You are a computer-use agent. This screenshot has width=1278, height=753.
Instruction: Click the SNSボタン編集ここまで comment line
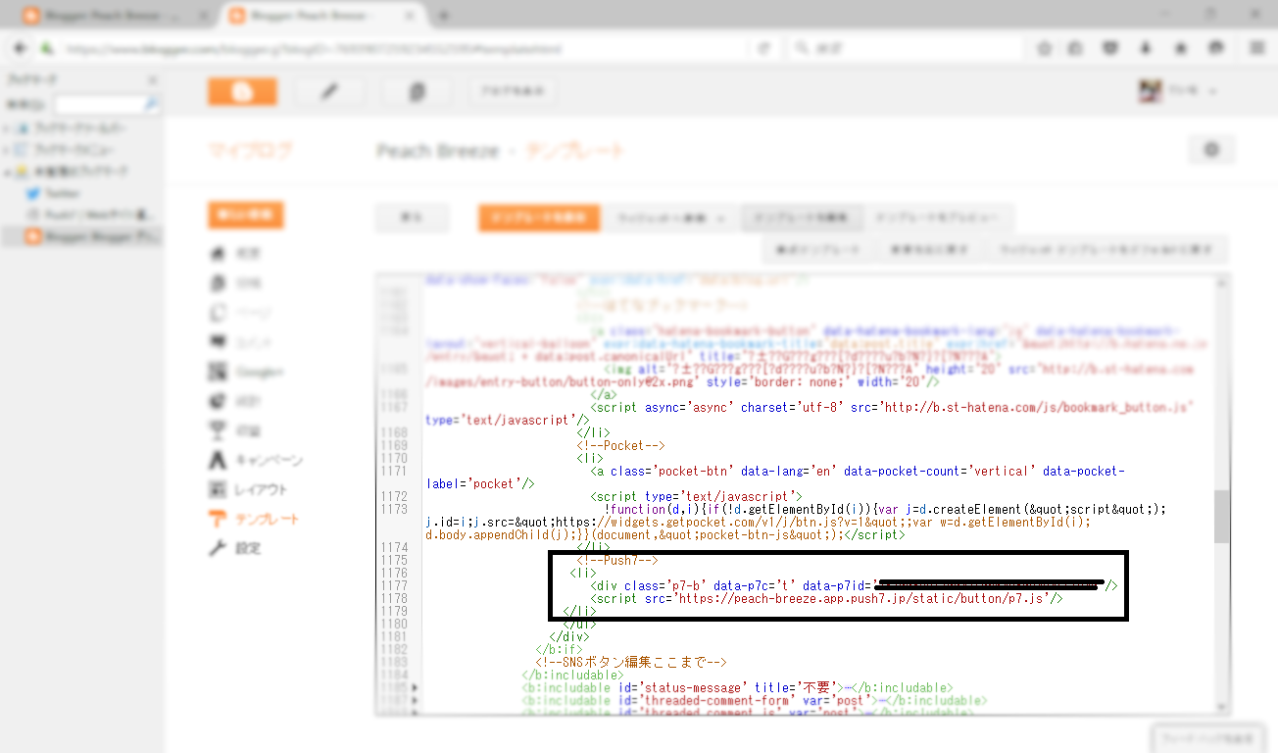(631, 662)
